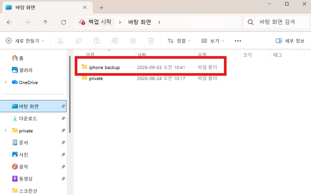311x195 pixels.
Task: Go up one folder level arrow
Action: (46, 22)
